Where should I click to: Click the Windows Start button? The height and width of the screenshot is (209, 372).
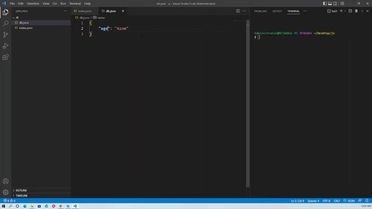(x=3, y=206)
